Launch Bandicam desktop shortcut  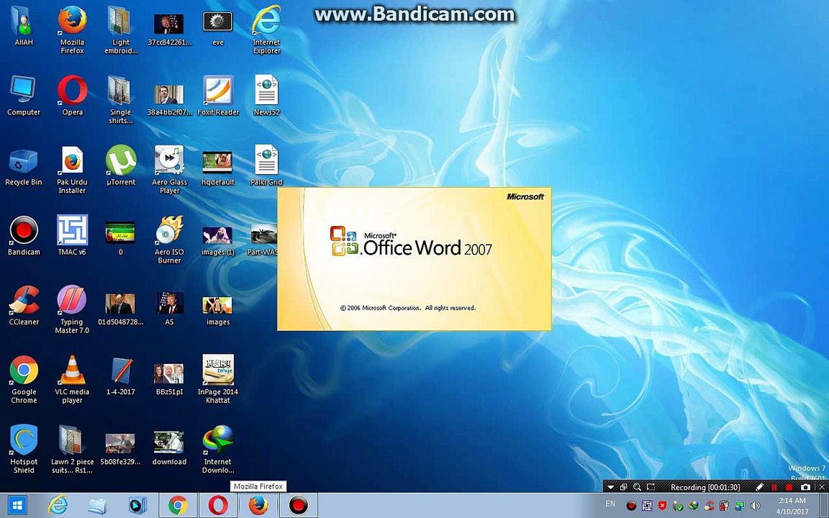click(24, 236)
